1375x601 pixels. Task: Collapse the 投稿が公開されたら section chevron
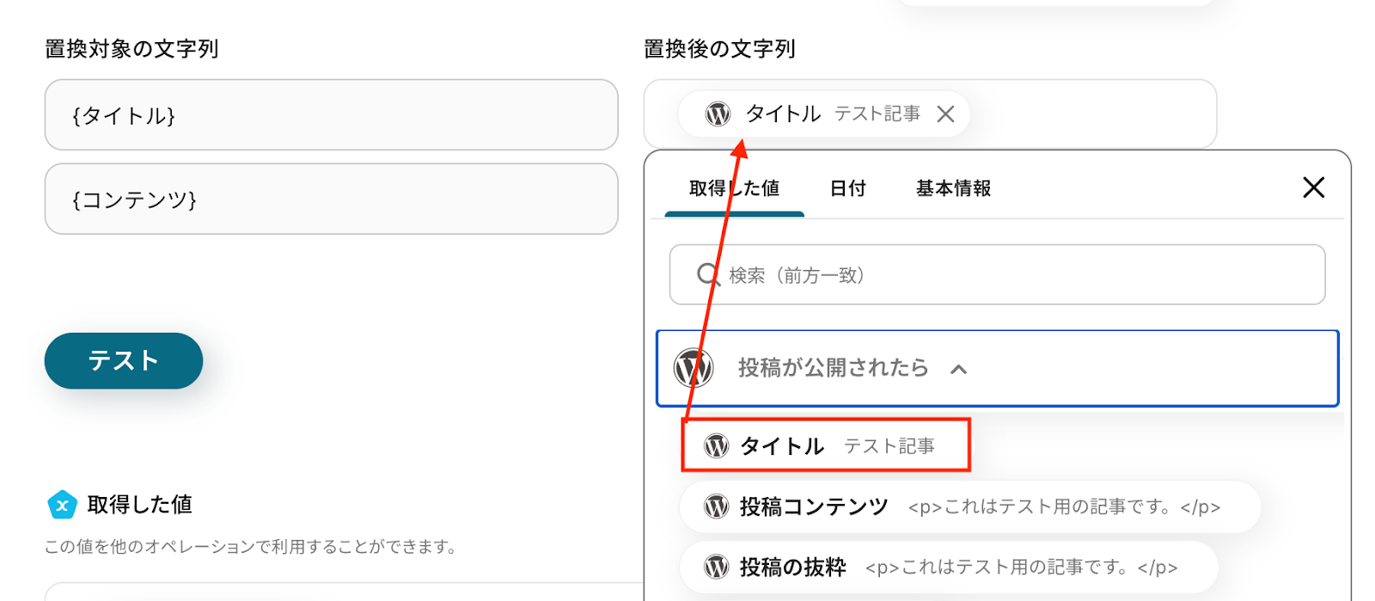coord(958,369)
